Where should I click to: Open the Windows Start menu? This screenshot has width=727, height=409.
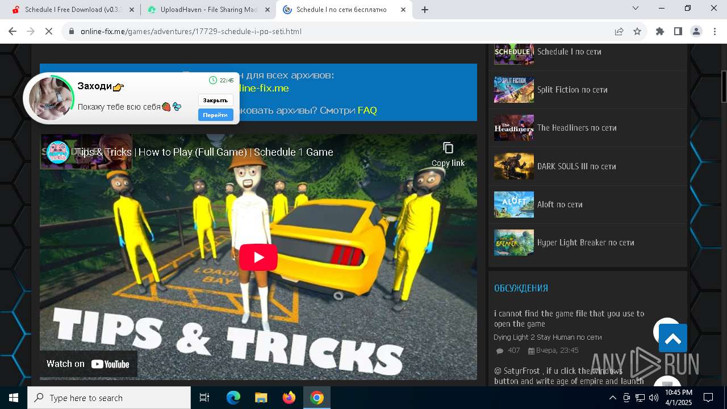click(x=14, y=398)
